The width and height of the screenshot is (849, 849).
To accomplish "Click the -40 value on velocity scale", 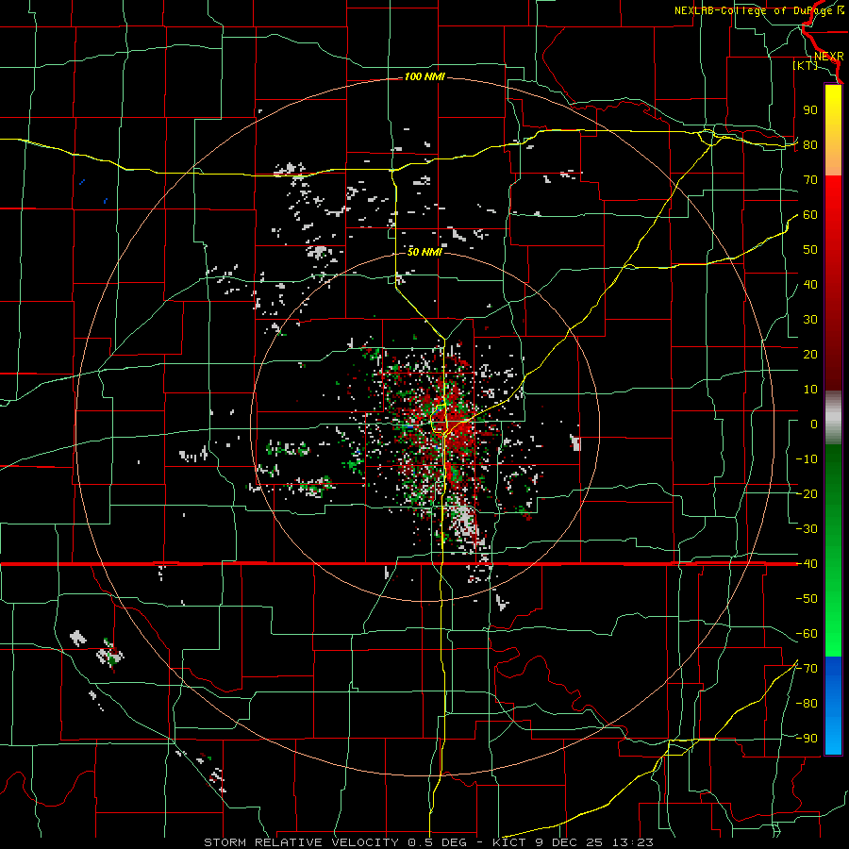I will point(807,564).
